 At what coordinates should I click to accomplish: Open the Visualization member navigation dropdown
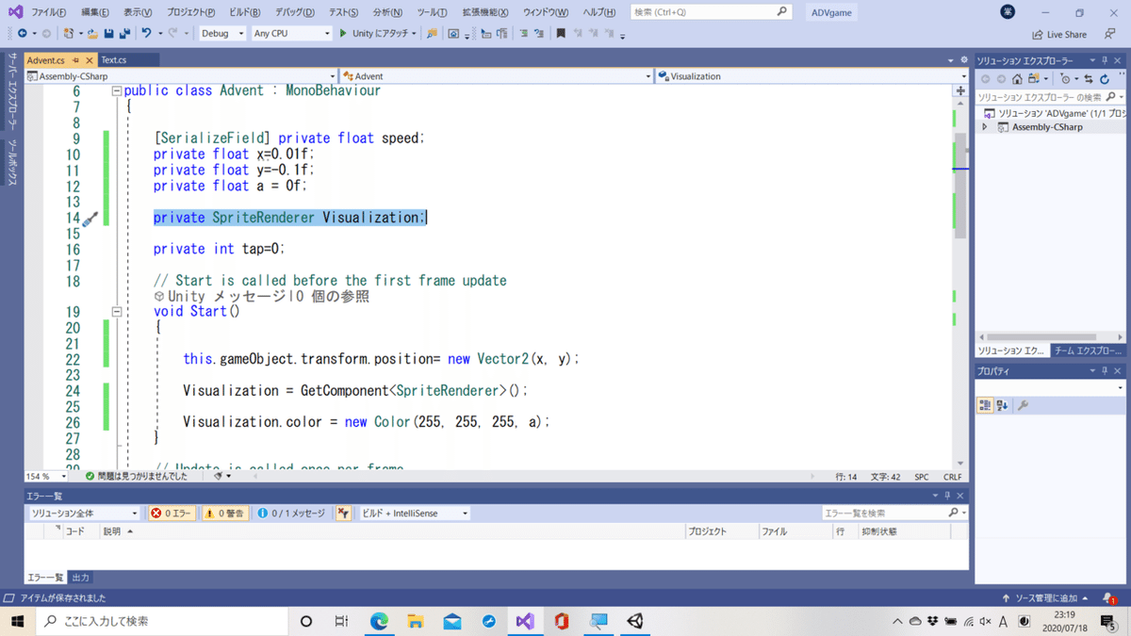[x=811, y=76]
